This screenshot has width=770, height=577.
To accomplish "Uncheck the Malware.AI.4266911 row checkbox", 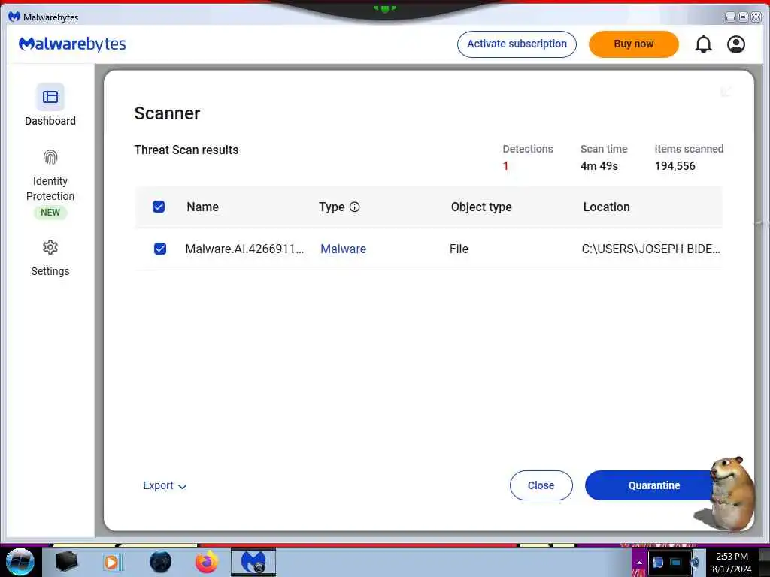I will click(160, 249).
